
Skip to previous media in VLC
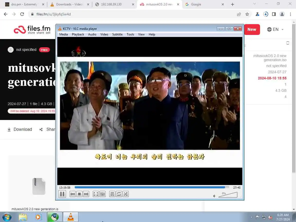tap(73, 194)
